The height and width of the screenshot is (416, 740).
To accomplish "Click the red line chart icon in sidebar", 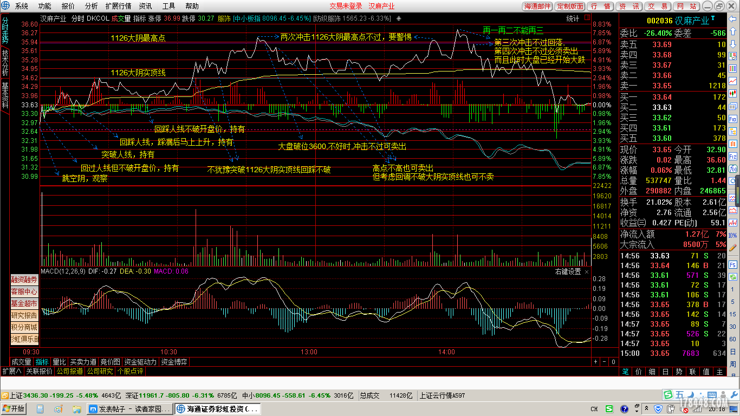I will tap(733, 82).
